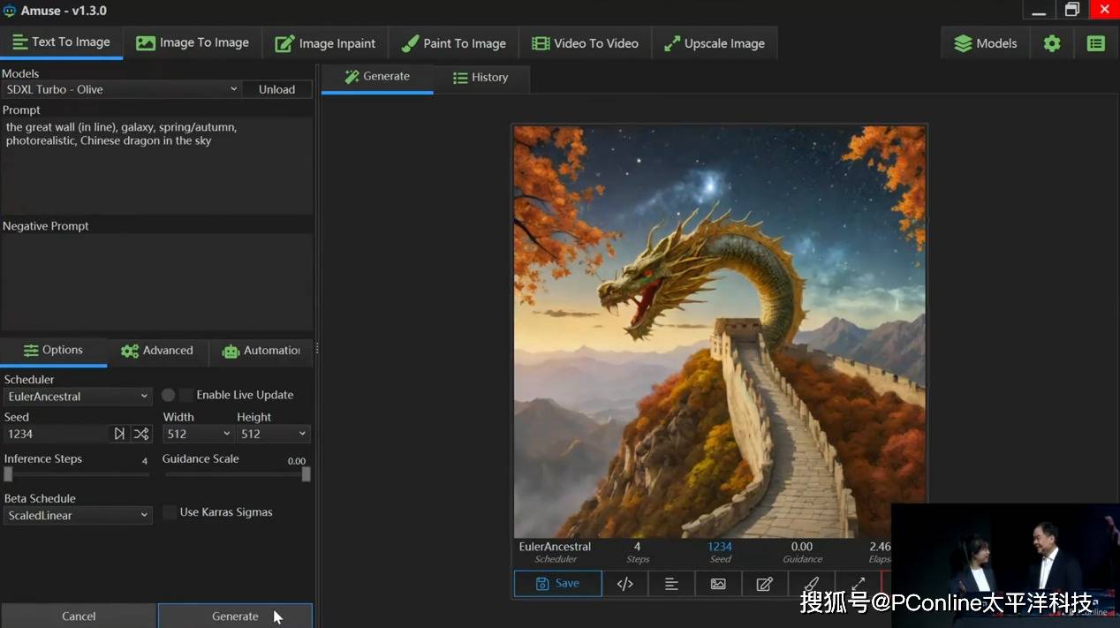Open the History tab

pos(481,78)
